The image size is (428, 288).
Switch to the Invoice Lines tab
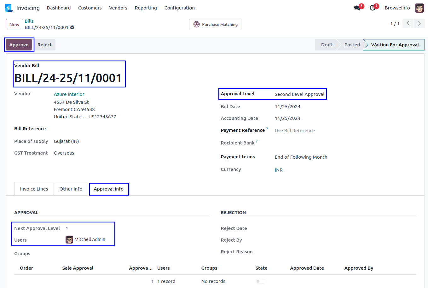pyautogui.click(x=34, y=189)
